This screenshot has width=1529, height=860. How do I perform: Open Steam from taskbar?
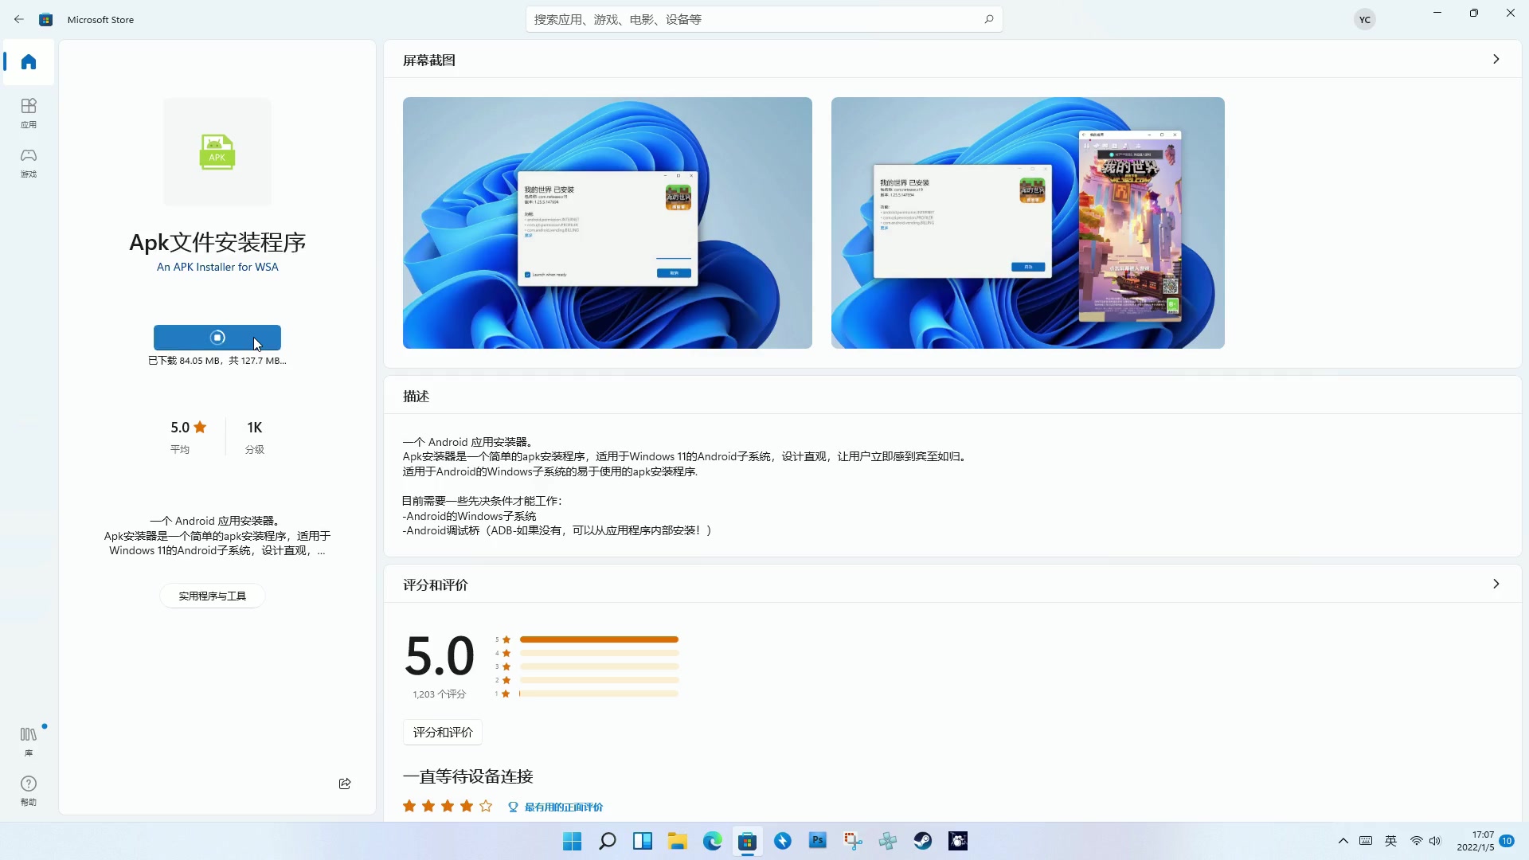click(x=923, y=841)
